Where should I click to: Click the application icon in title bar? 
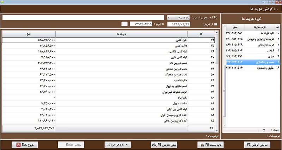pos(2,2)
